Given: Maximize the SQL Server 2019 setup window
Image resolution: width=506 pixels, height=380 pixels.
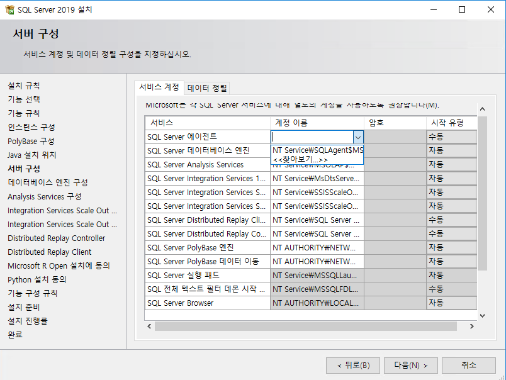Looking at the screenshot, I should tap(462, 9).
